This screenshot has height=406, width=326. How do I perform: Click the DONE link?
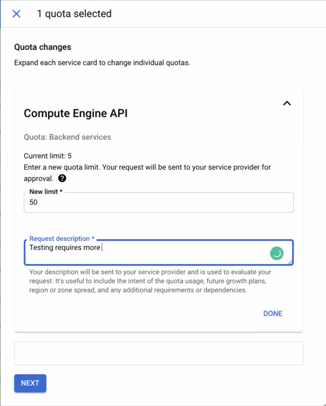pos(272,313)
